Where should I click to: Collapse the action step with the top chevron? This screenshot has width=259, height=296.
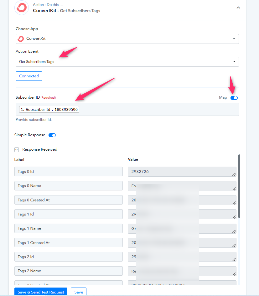point(238,8)
